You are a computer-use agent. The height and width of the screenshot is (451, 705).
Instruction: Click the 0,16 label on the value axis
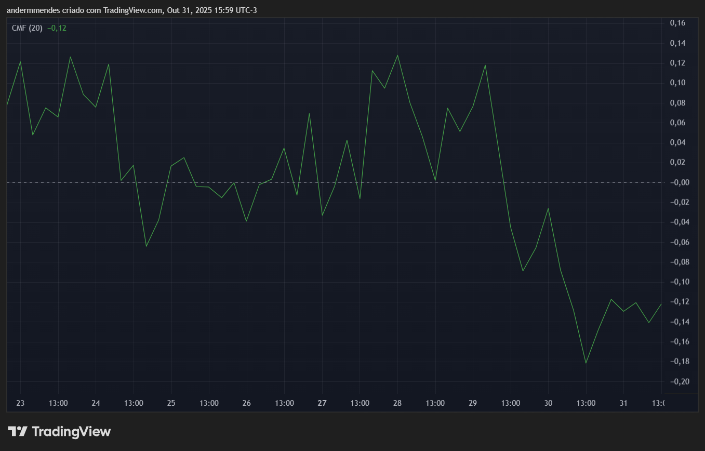[x=678, y=23]
